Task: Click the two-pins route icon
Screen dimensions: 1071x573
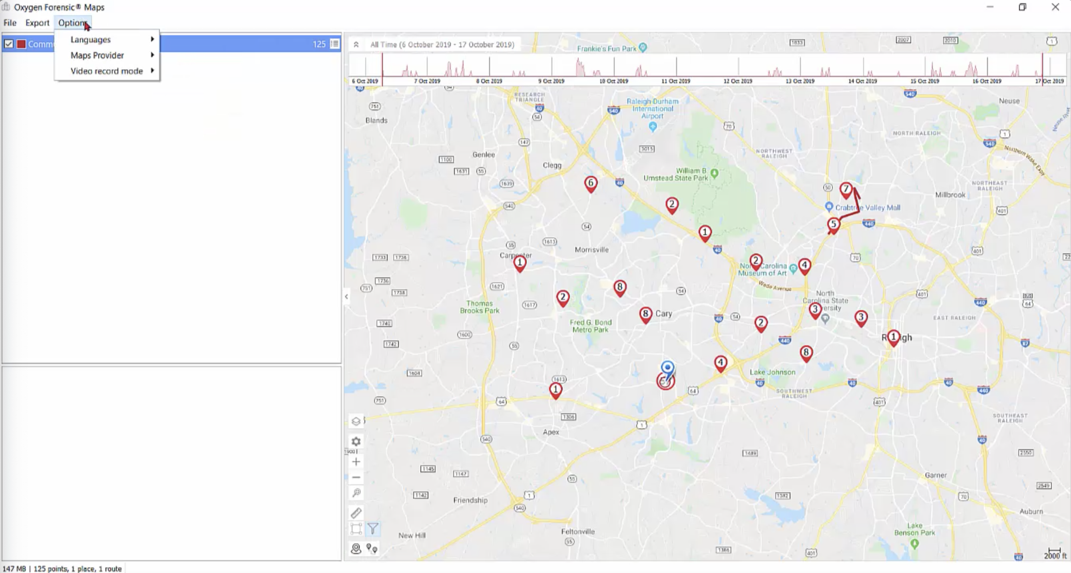Action: pos(372,549)
